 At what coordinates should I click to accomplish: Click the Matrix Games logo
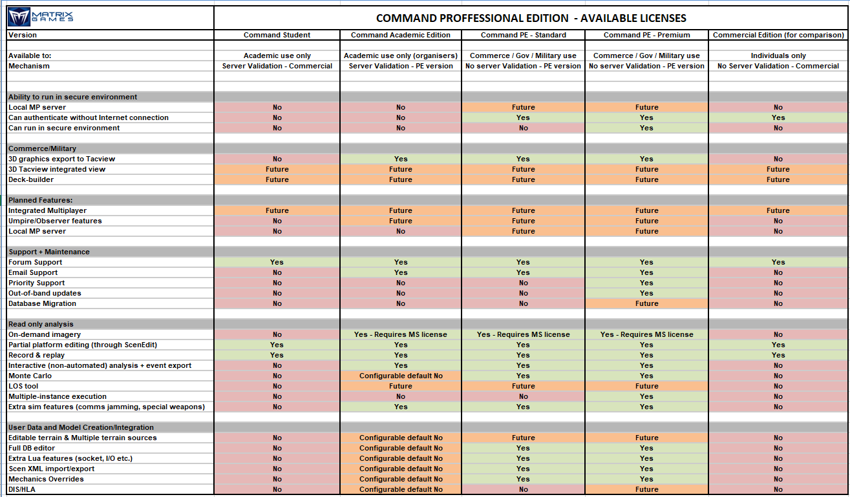pos(41,17)
